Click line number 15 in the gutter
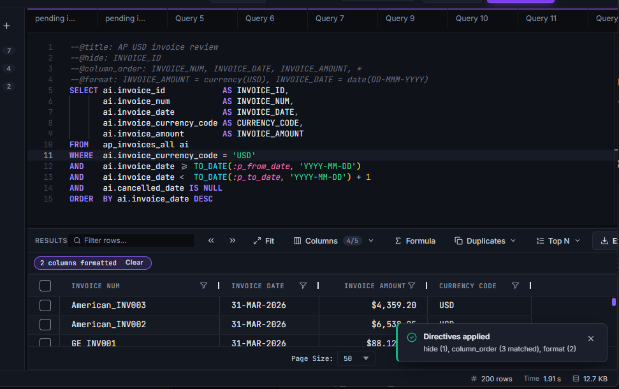The width and height of the screenshot is (619, 389). click(48, 199)
